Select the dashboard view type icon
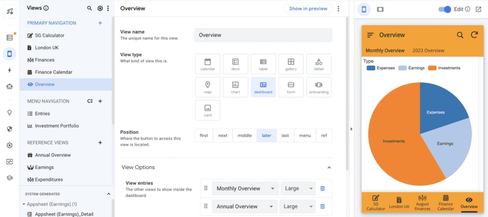Image resolution: width=488 pixels, height=217 pixels. (x=263, y=87)
